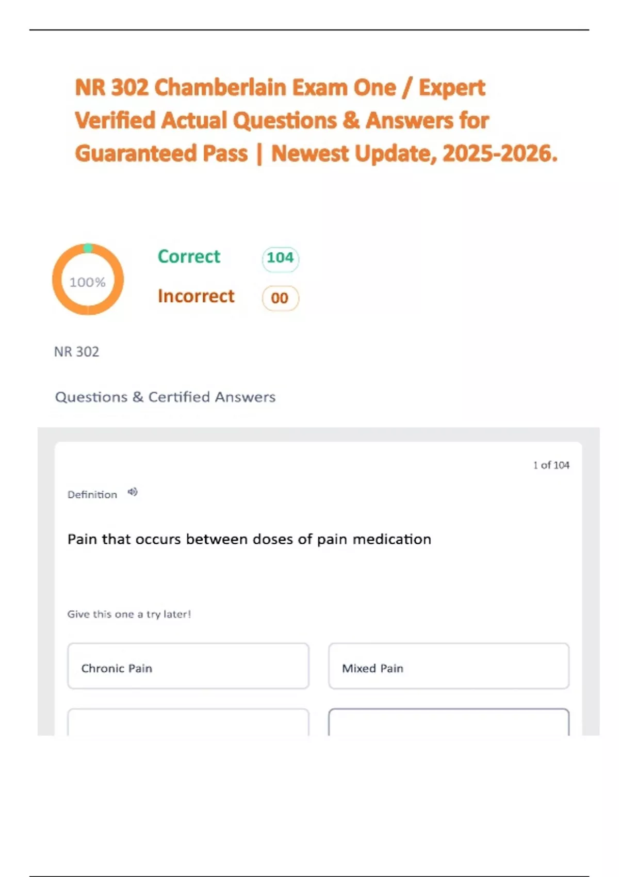Click the Guaranteed Pass Newest Update title line
The image size is (619, 877).
pos(316,154)
